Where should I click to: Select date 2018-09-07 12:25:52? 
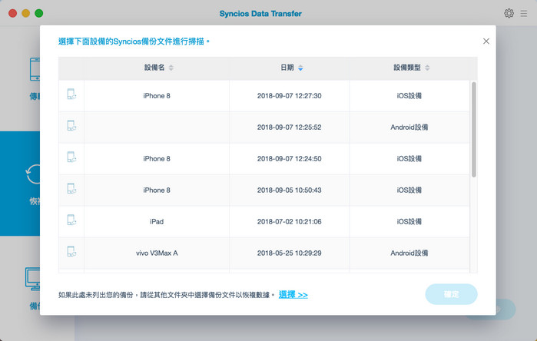point(290,127)
